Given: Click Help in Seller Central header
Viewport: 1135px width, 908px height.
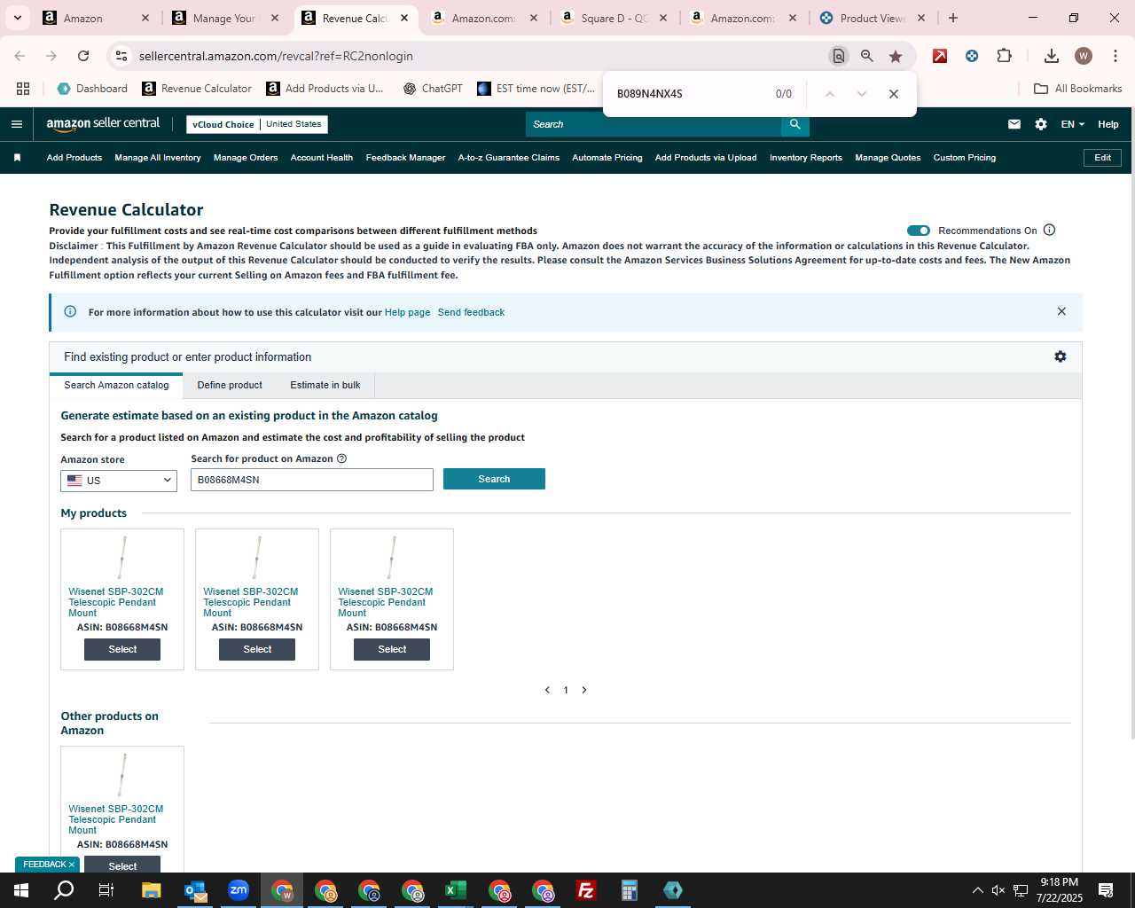Looking at the screenshot, I should click(x=1108, y=124).
